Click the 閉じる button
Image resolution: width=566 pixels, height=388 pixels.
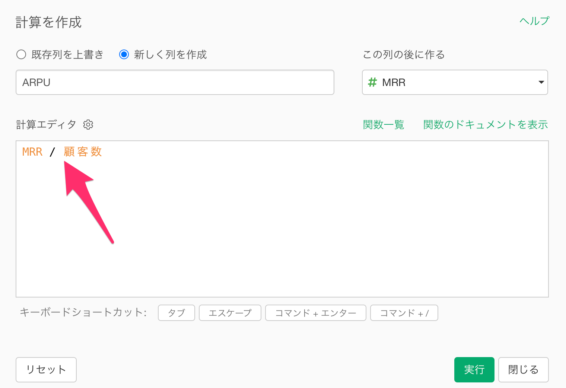pyautogui.click(x=524, y=370)
